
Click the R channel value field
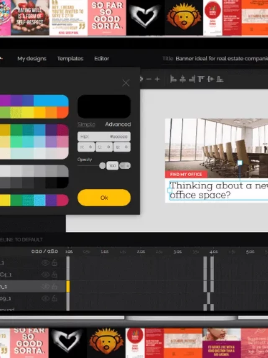point(86,147)
